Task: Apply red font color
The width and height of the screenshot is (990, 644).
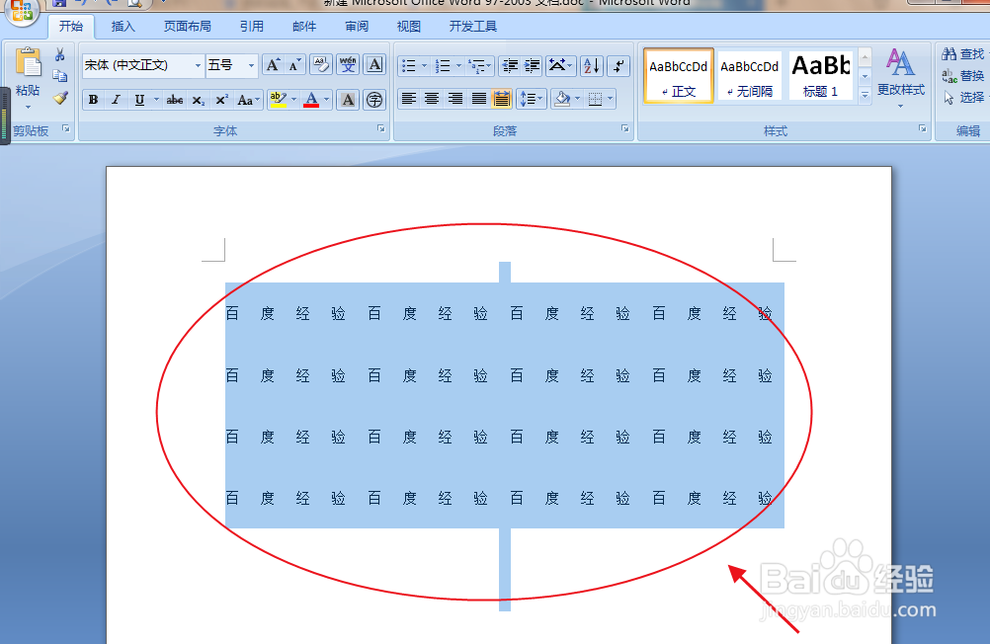Action: (x=311, y=100)
